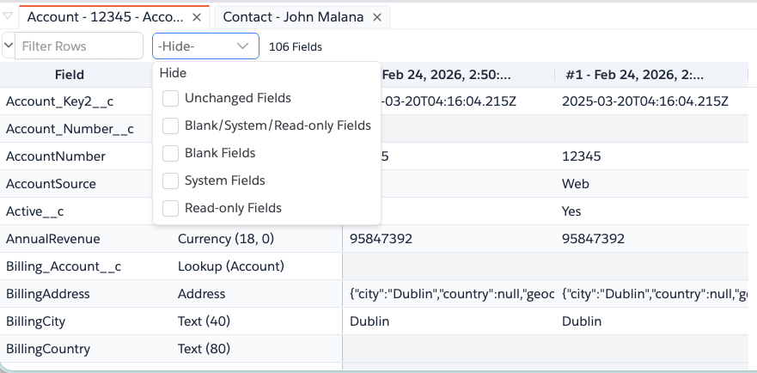
Task: Click the BillingCity Dublin value cell
Action: pyautogui.click(x=369, y=321)
